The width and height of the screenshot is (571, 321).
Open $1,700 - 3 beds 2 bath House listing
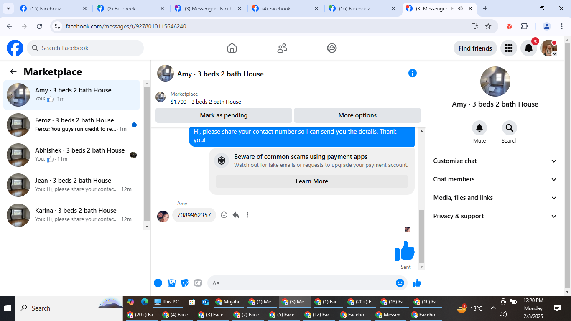click(206, 102)
